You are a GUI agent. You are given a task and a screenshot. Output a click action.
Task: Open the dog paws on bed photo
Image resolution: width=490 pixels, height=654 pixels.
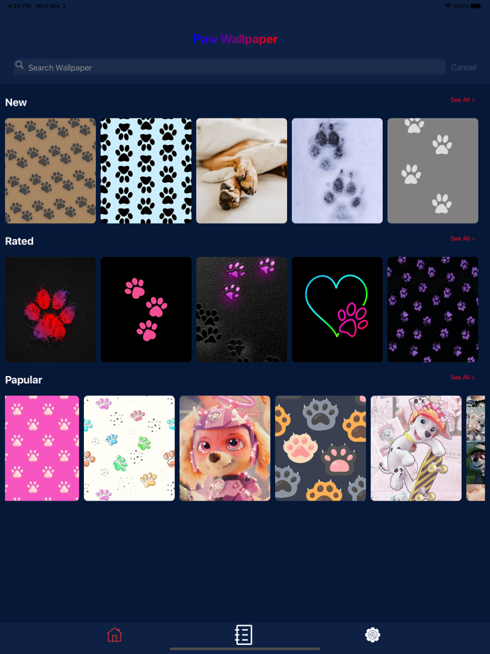click(241, 171)
